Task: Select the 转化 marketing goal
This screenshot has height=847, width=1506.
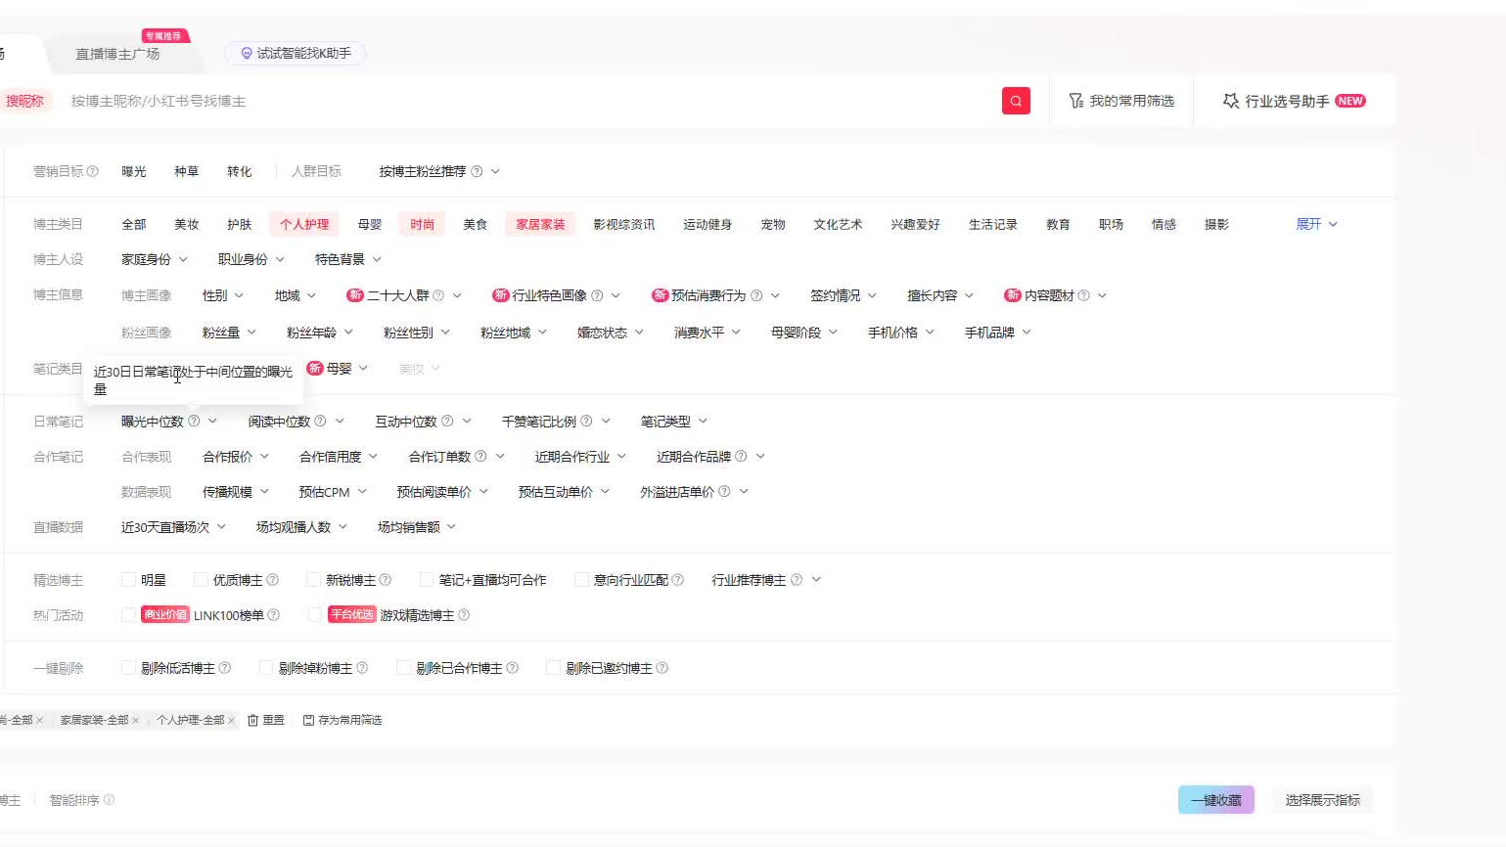Action: (240, 171)
